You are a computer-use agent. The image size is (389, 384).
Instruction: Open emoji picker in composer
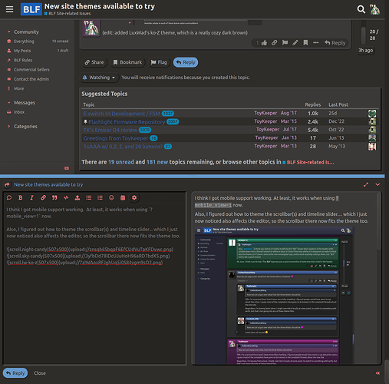click(111, 197)
